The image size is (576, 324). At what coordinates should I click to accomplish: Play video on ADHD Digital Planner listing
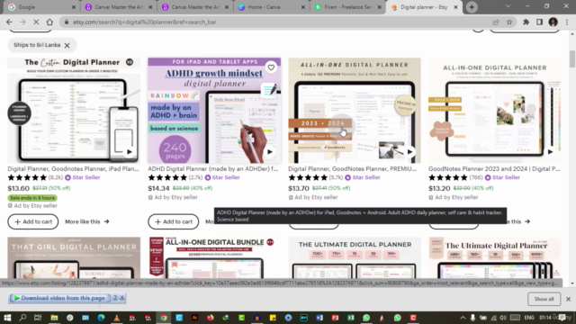click(x=270, y=152)
